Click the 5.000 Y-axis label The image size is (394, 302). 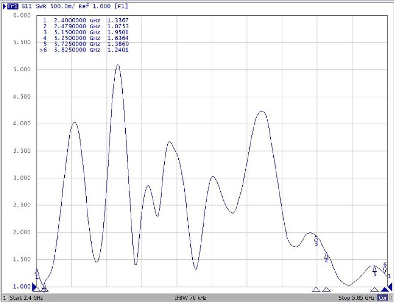(x=22, y=69)
